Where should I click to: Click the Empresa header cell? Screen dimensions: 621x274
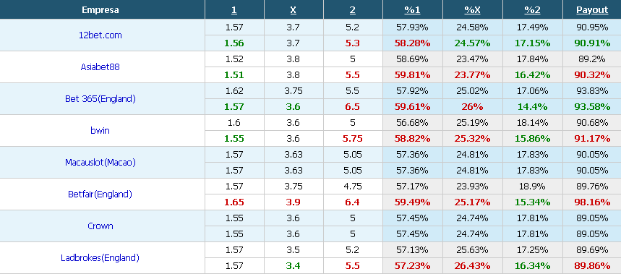(x=102, y=9)
